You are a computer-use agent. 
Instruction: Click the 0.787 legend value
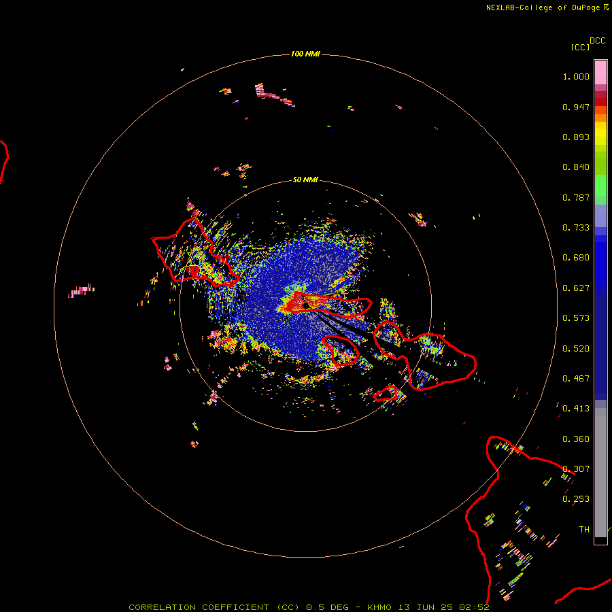(x=576, y=197)
